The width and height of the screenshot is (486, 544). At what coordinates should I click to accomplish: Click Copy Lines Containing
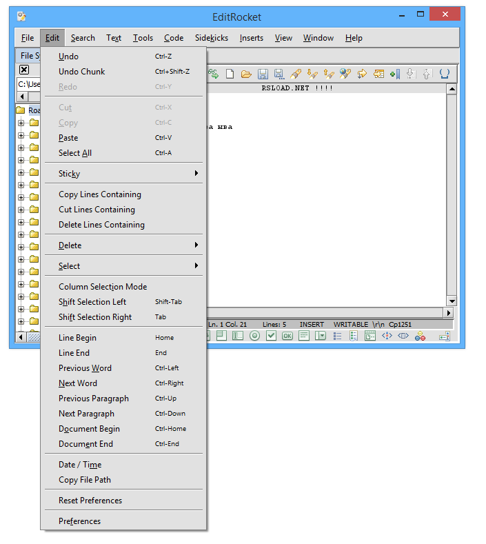click(x=123, y=194)
